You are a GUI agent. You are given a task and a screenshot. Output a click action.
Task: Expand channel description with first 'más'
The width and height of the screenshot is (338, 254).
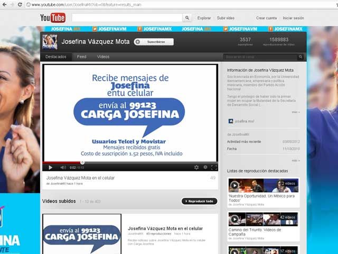coord(295,112)
